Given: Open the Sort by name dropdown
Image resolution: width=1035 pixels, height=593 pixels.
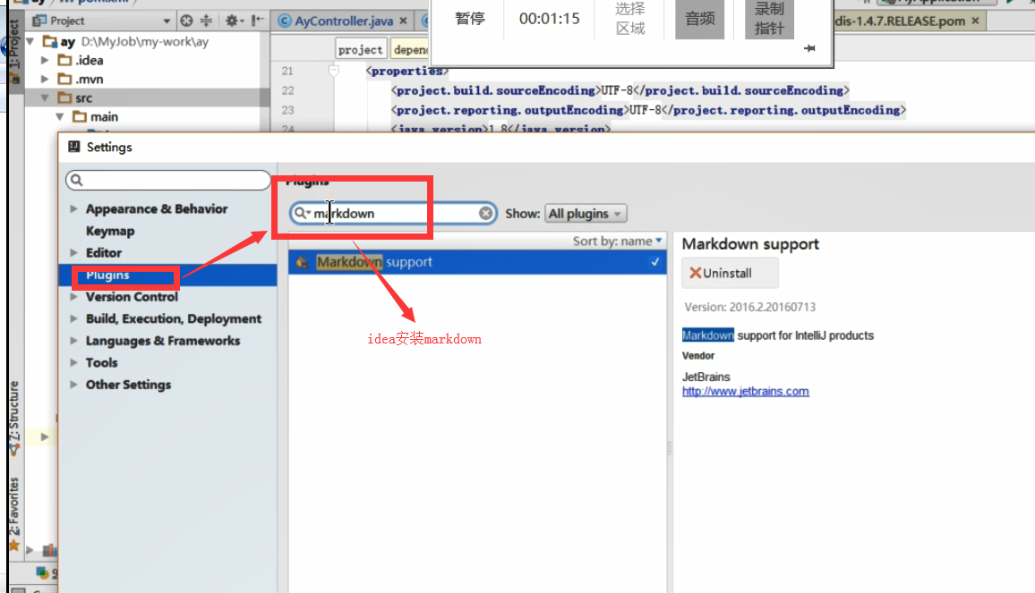Looking at the screenshot, I should pyautogui.click(x=617, y=241).
